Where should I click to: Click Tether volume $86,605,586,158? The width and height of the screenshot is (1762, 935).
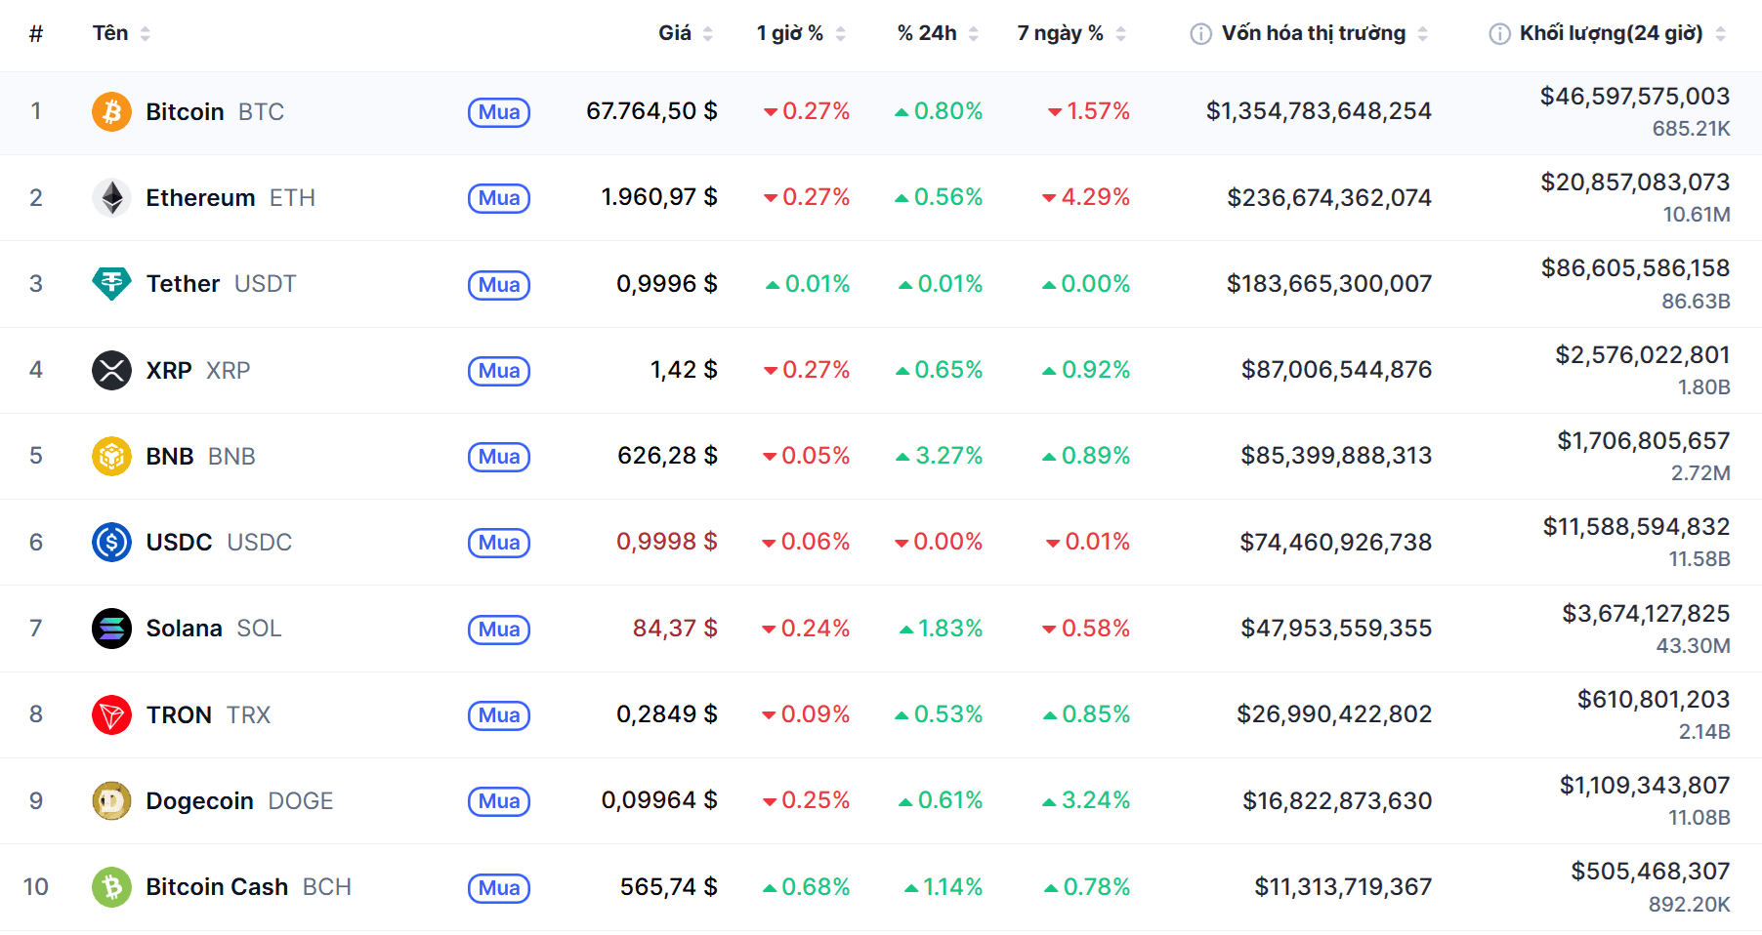click(1635, 268)
